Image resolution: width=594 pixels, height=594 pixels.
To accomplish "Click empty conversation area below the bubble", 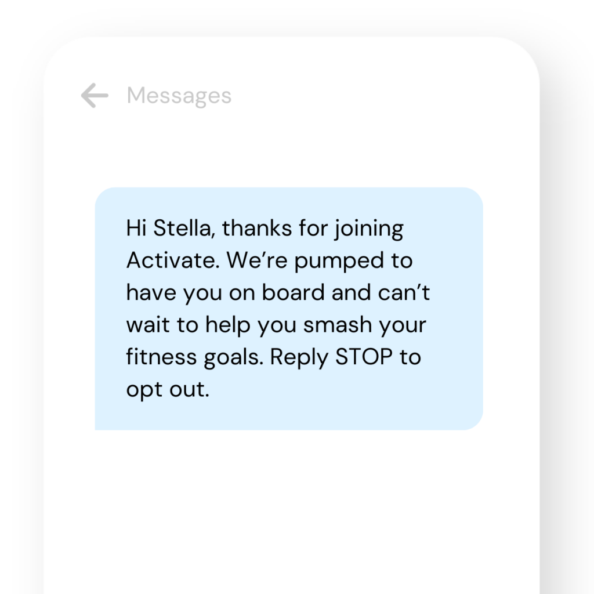I will click(x=292, y=512).
